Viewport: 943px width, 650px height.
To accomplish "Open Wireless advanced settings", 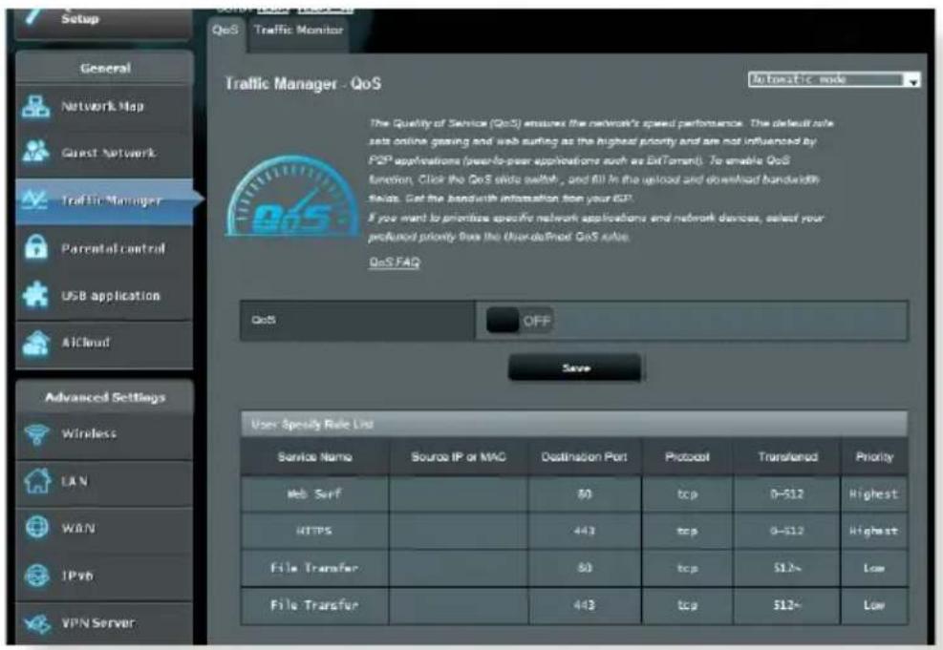I will tap(105, 433).
